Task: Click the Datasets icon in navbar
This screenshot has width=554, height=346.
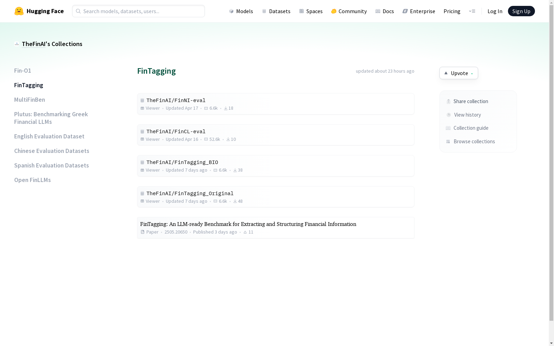Action: 264,11
